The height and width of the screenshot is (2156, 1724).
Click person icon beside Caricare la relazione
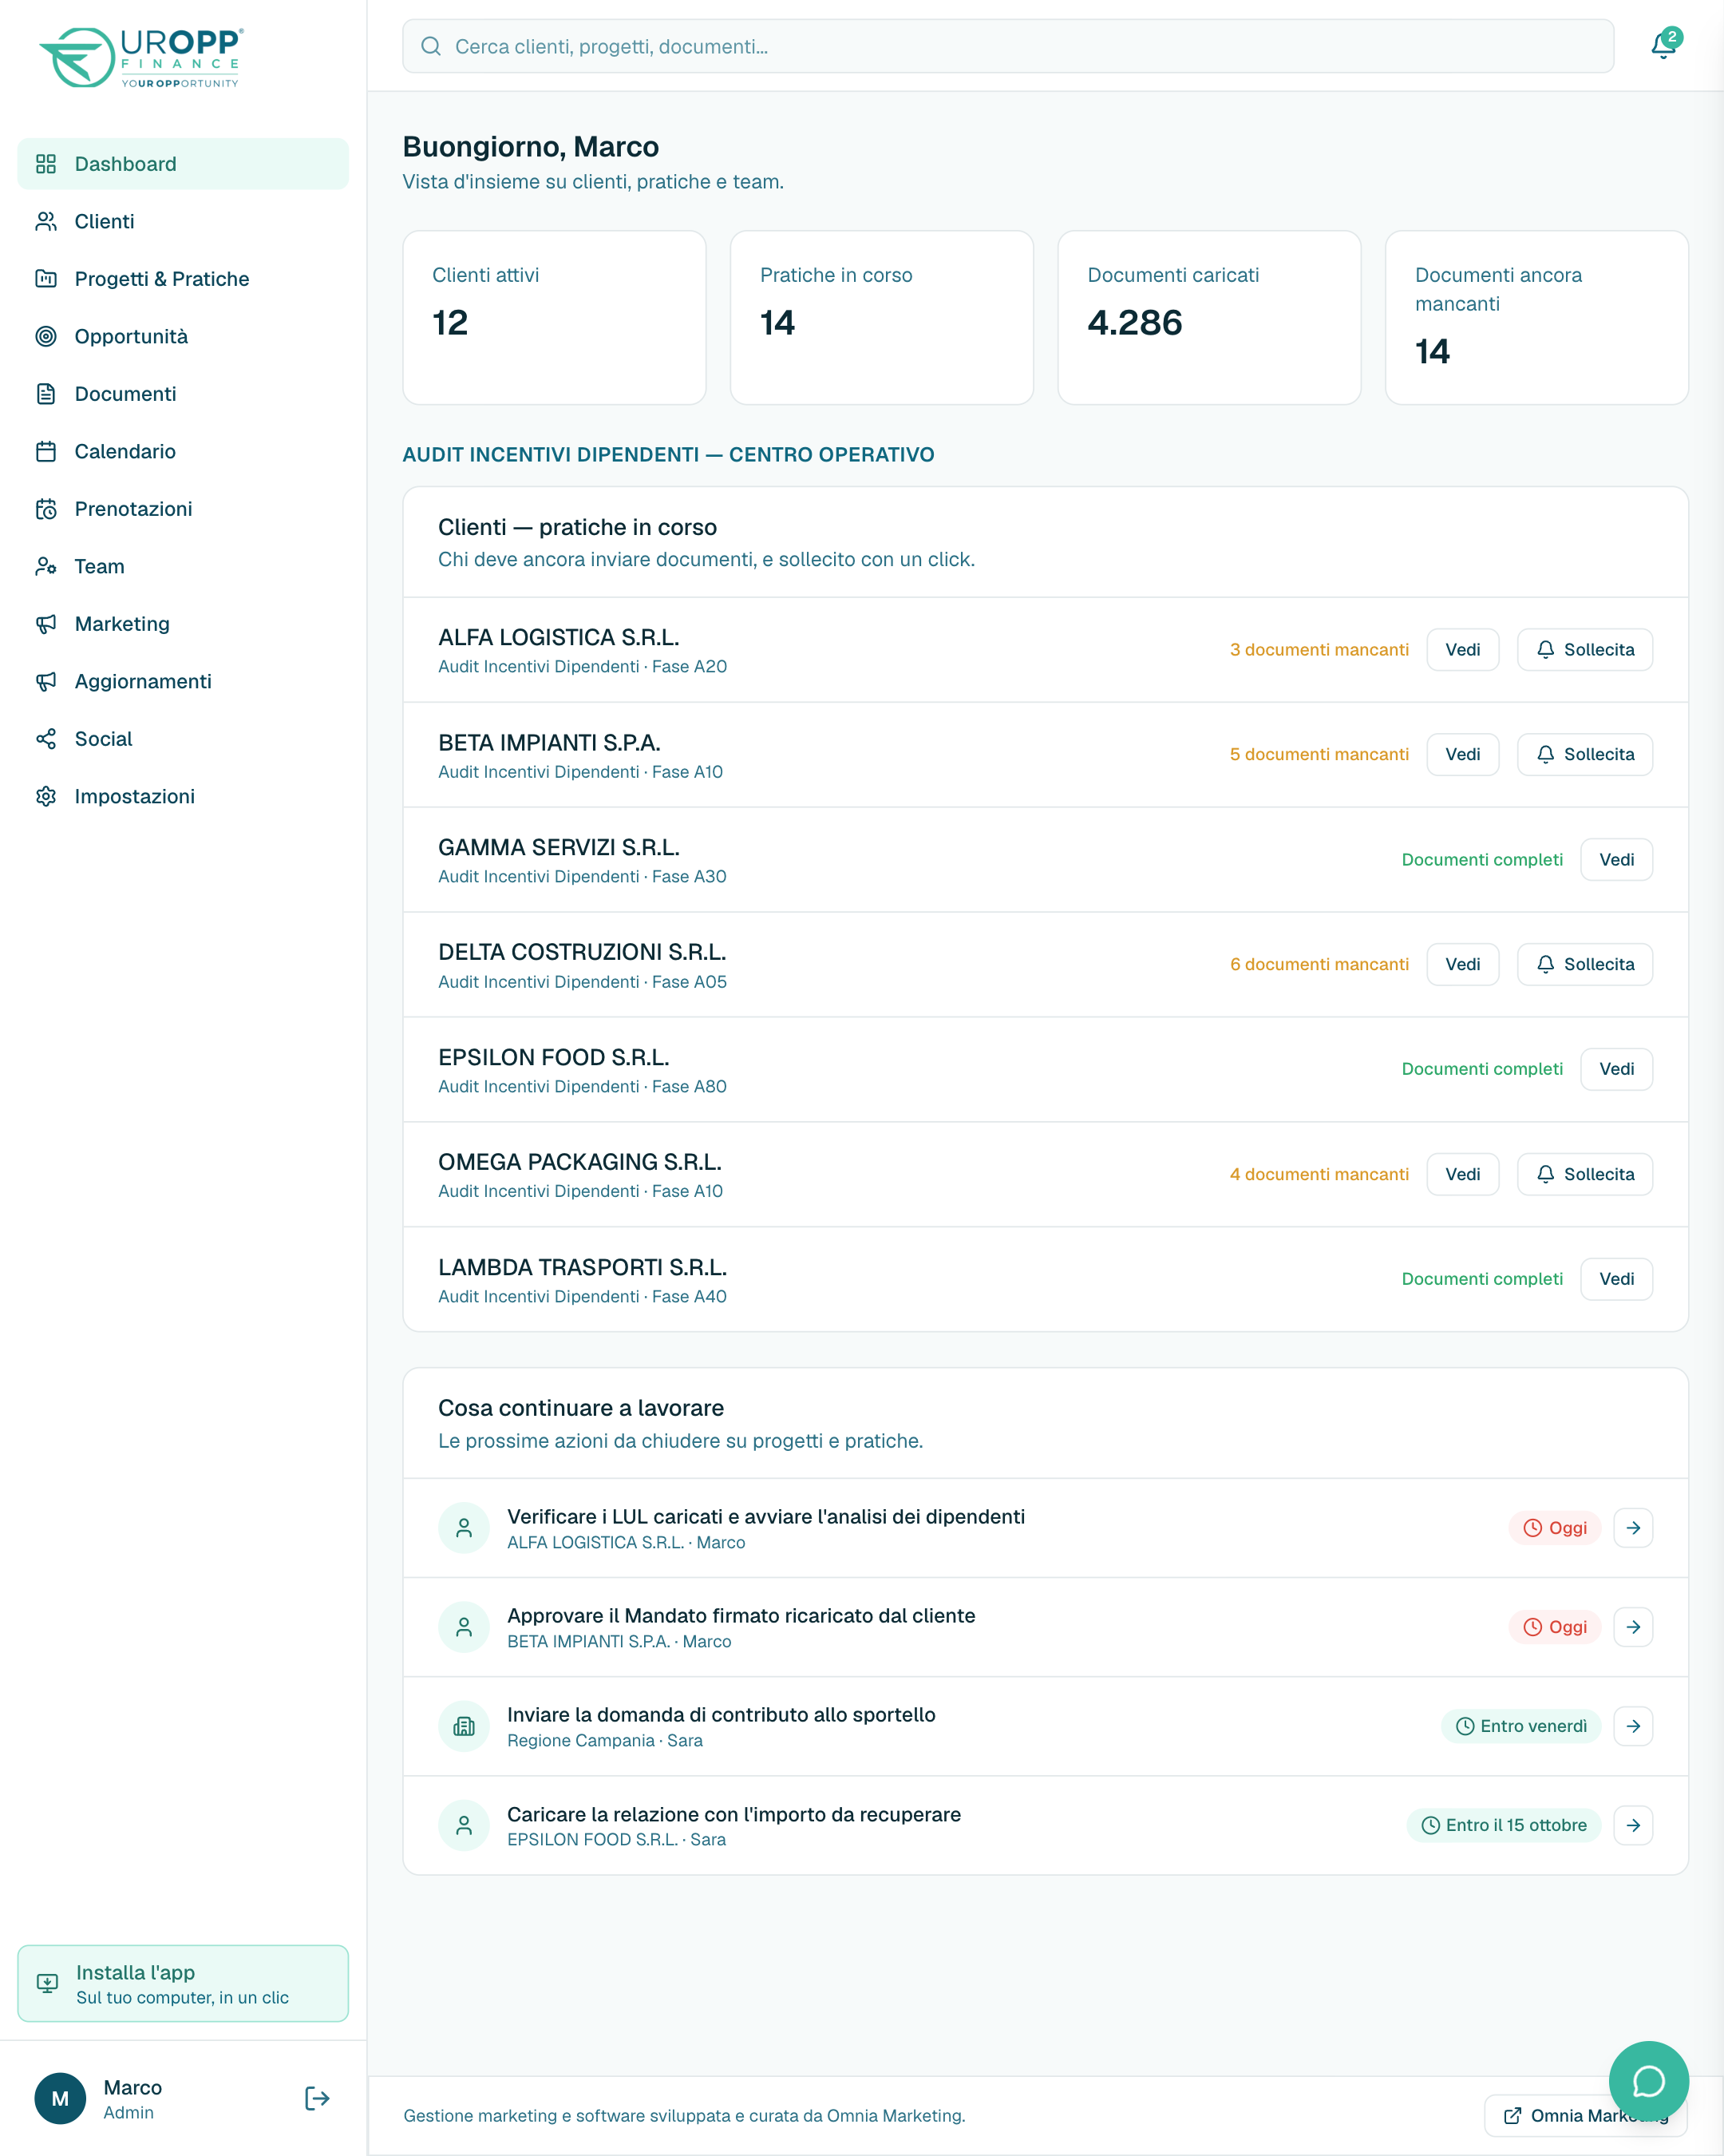click(x=464, y=1825)
